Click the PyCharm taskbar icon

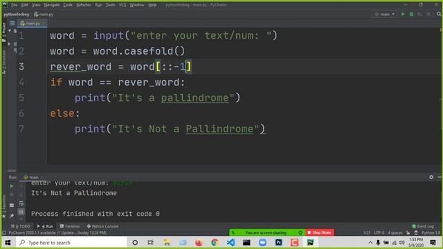coord(310,243)
